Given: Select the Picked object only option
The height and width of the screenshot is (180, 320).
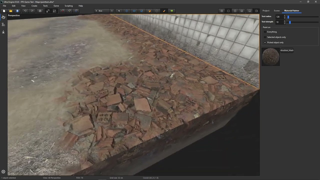Looking at the screenshot, I should (x=274, y=42).
